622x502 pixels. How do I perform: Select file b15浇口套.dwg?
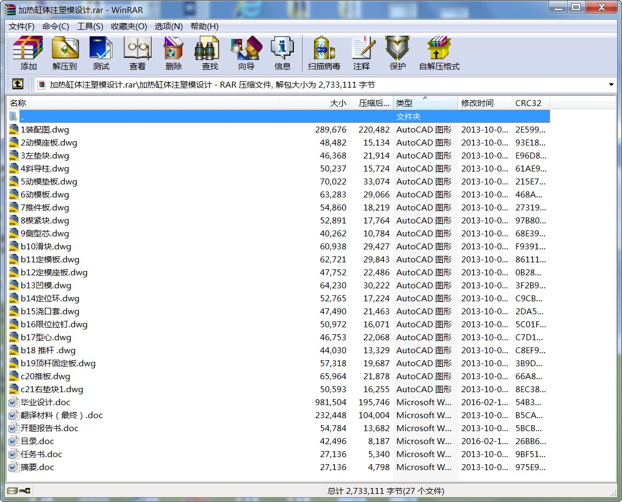pyautogui.click(x=50, y=312)
